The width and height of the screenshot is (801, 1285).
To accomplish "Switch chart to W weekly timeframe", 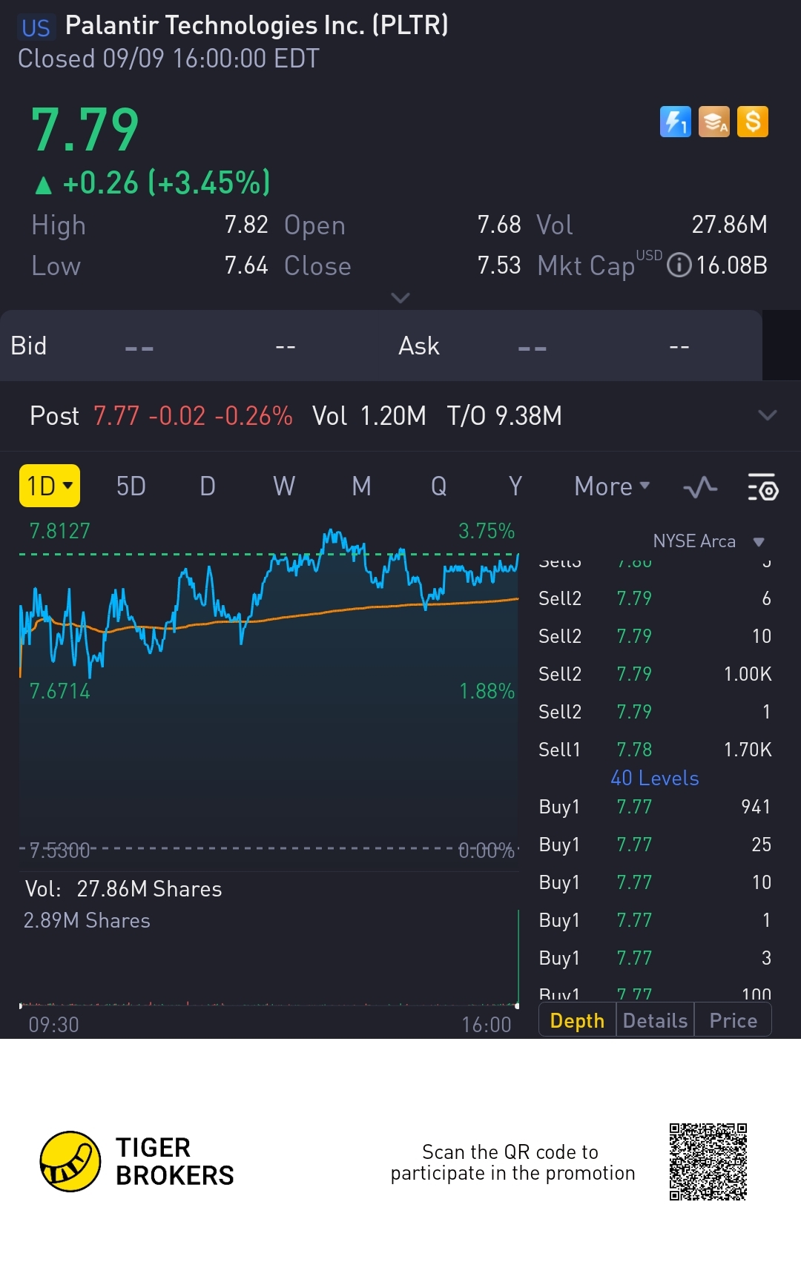I will (x=284, y=486).
